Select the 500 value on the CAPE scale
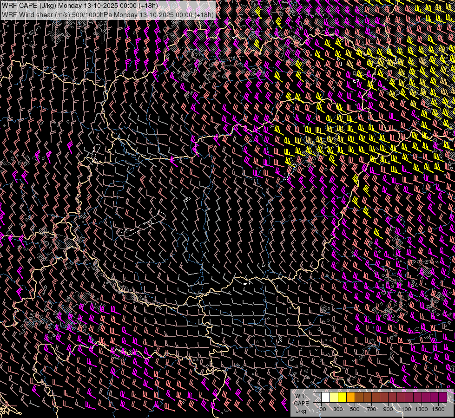The image size is (455, 418). coord(355,409)
